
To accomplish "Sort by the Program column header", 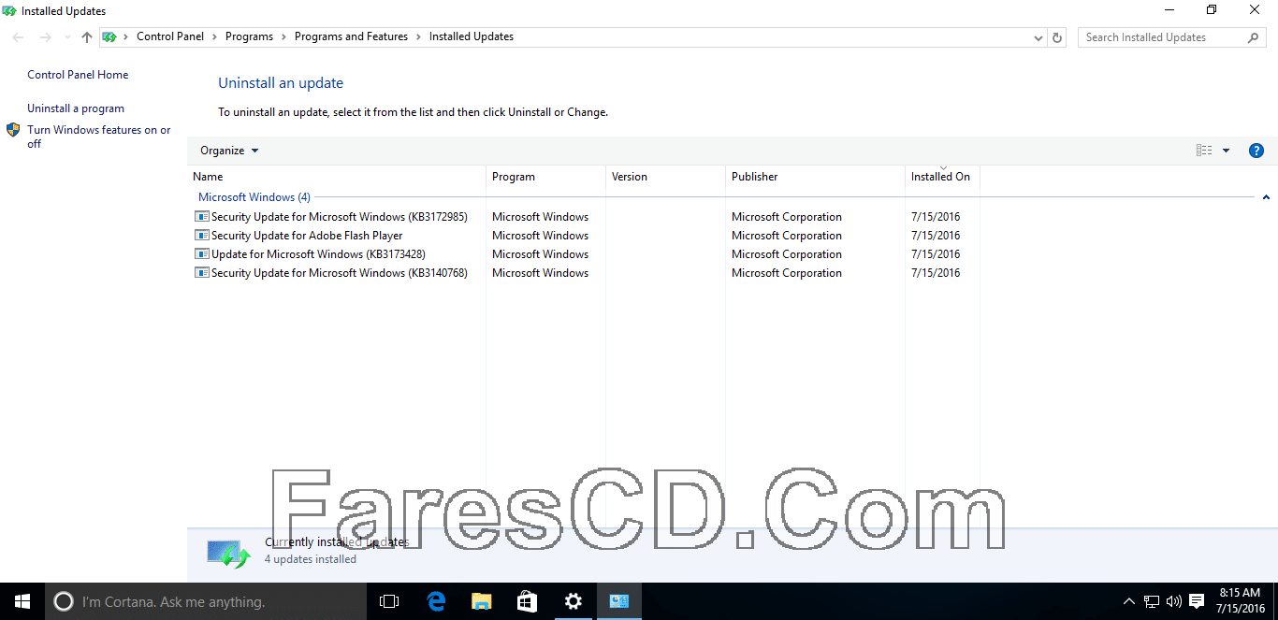I will (546, 177).
